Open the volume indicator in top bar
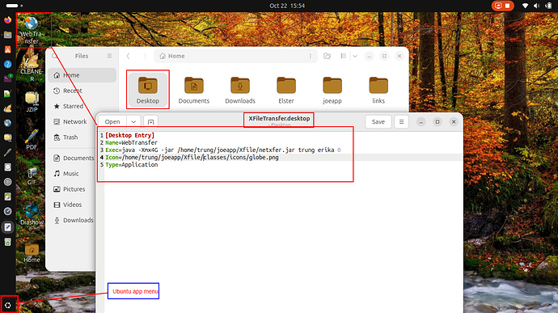Screen dimensions: 558x313 click(x=537, y=6)
